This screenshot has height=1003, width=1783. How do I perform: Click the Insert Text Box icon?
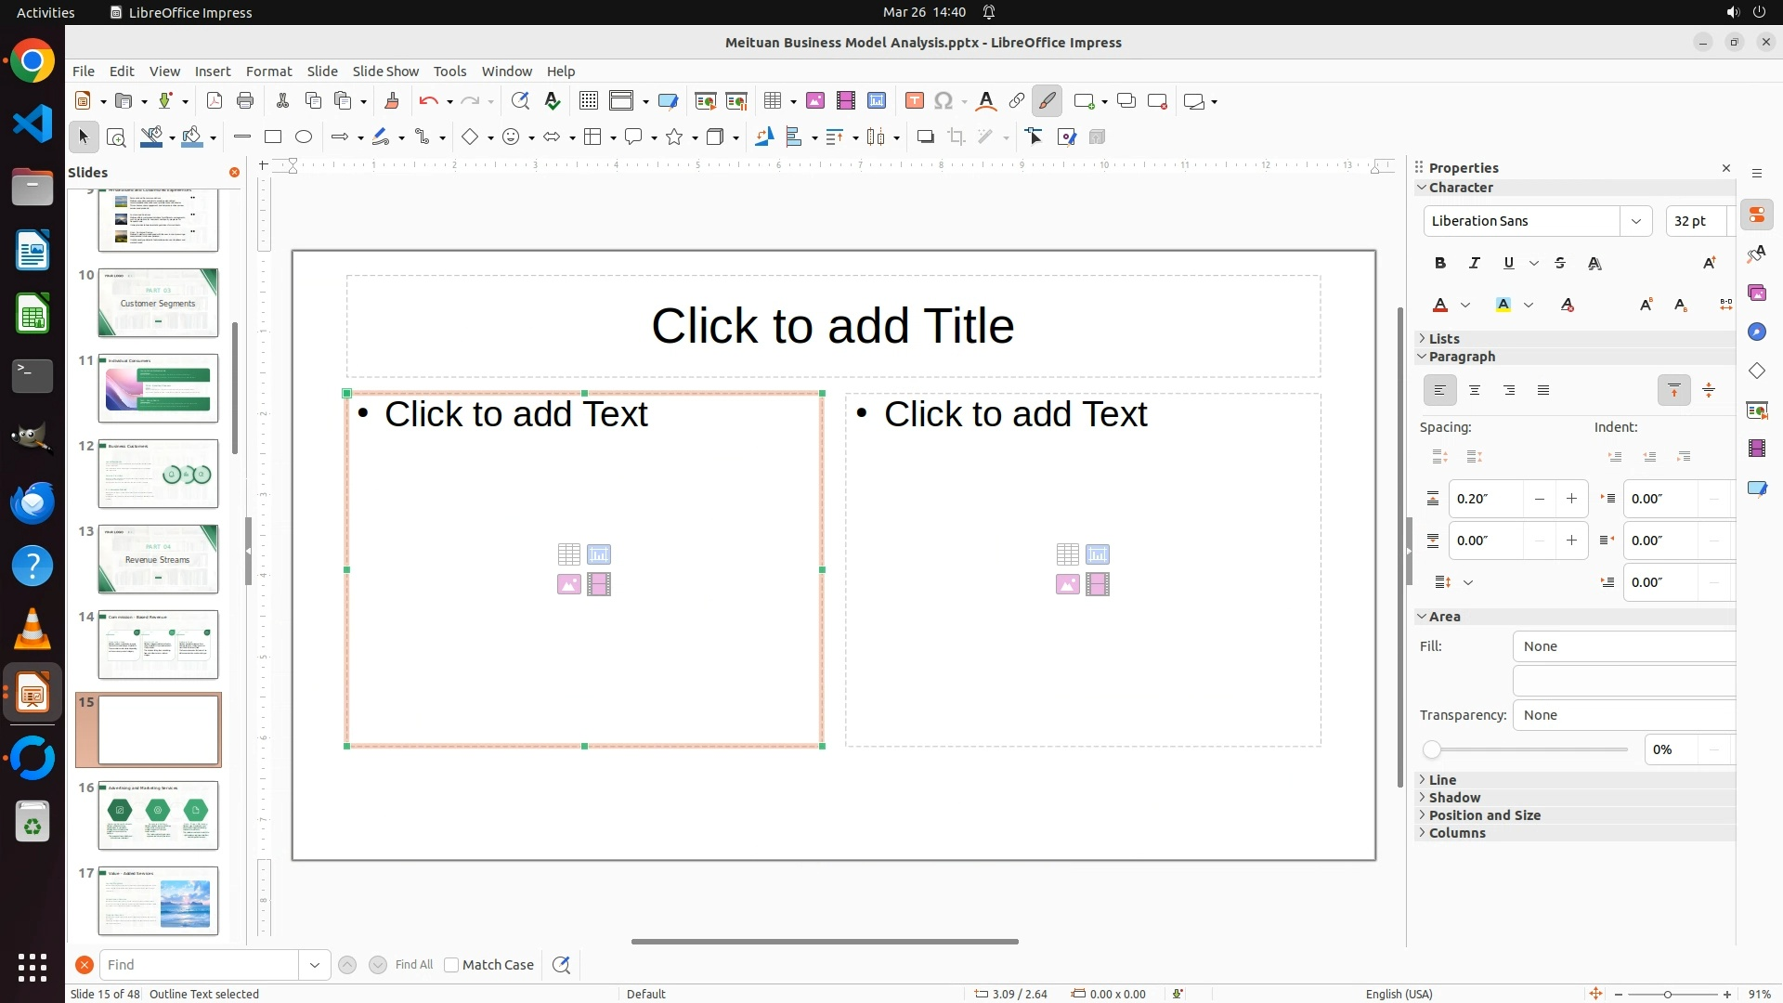coord(914,101)
